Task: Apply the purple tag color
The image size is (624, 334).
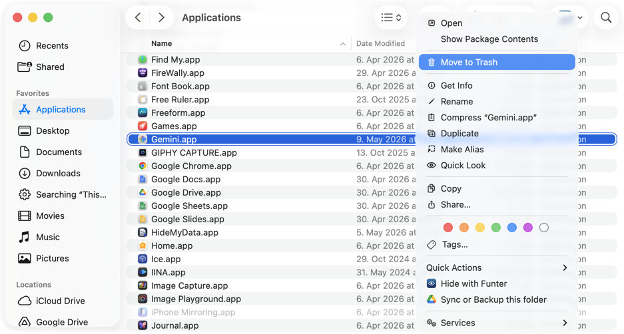Action: 527,228
